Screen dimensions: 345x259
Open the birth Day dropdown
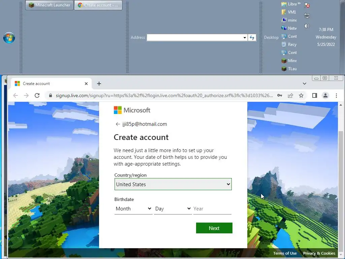(x=173, y=208)
